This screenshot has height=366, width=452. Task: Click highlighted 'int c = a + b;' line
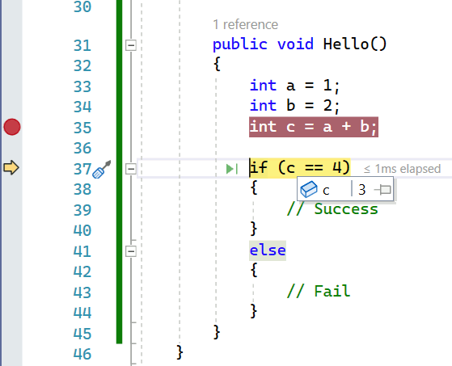point(314,127)
